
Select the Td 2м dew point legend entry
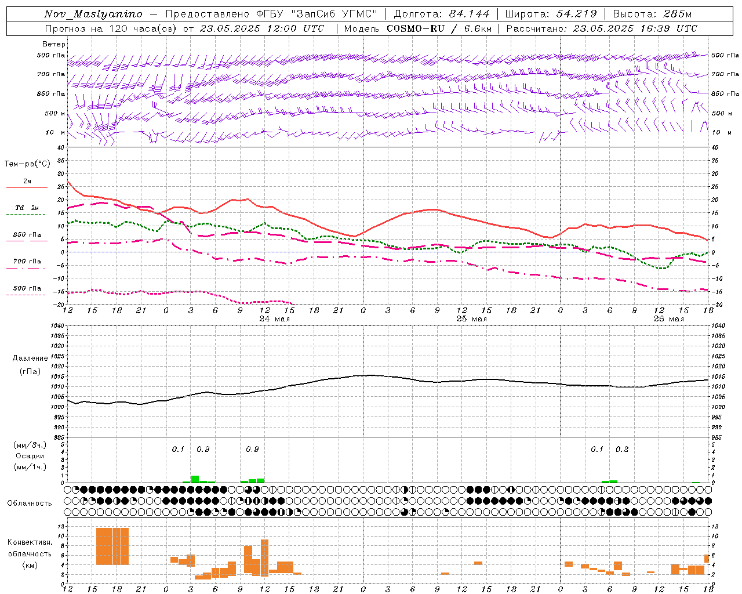click(27, 208)
